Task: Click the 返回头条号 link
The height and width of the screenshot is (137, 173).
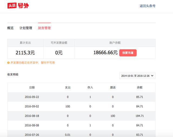Action: click(x=147, y=6)
